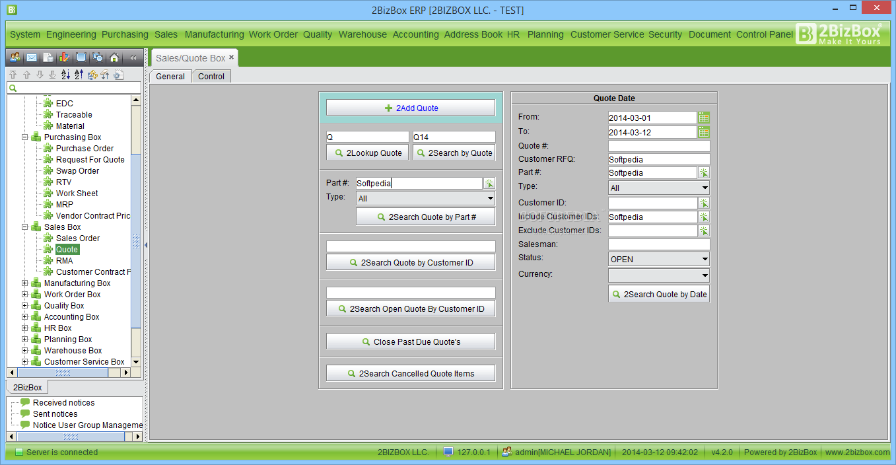Click the 2BizBox tab below the tree
This screenshot has height=465, width=896.
point(28,388)
